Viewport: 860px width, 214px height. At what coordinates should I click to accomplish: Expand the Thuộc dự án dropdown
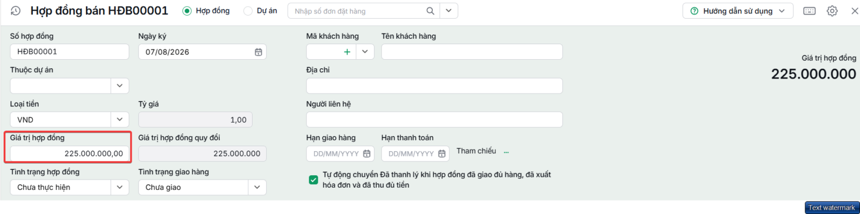120,85
